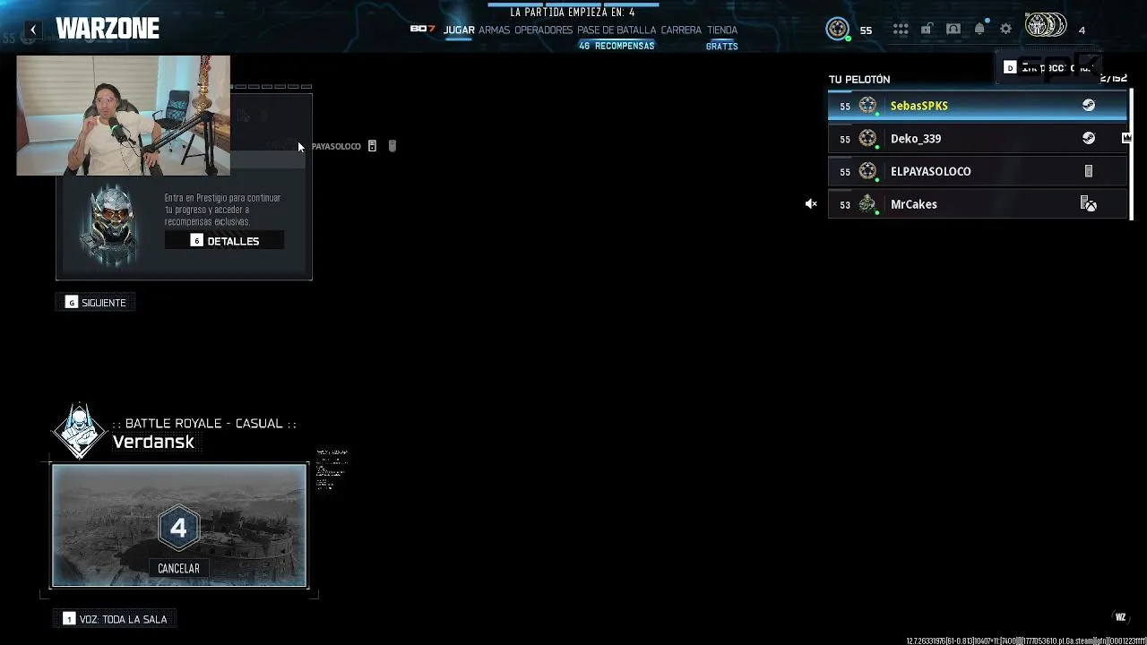Click rank emblem of SebasSPKS

coord(867,106)
